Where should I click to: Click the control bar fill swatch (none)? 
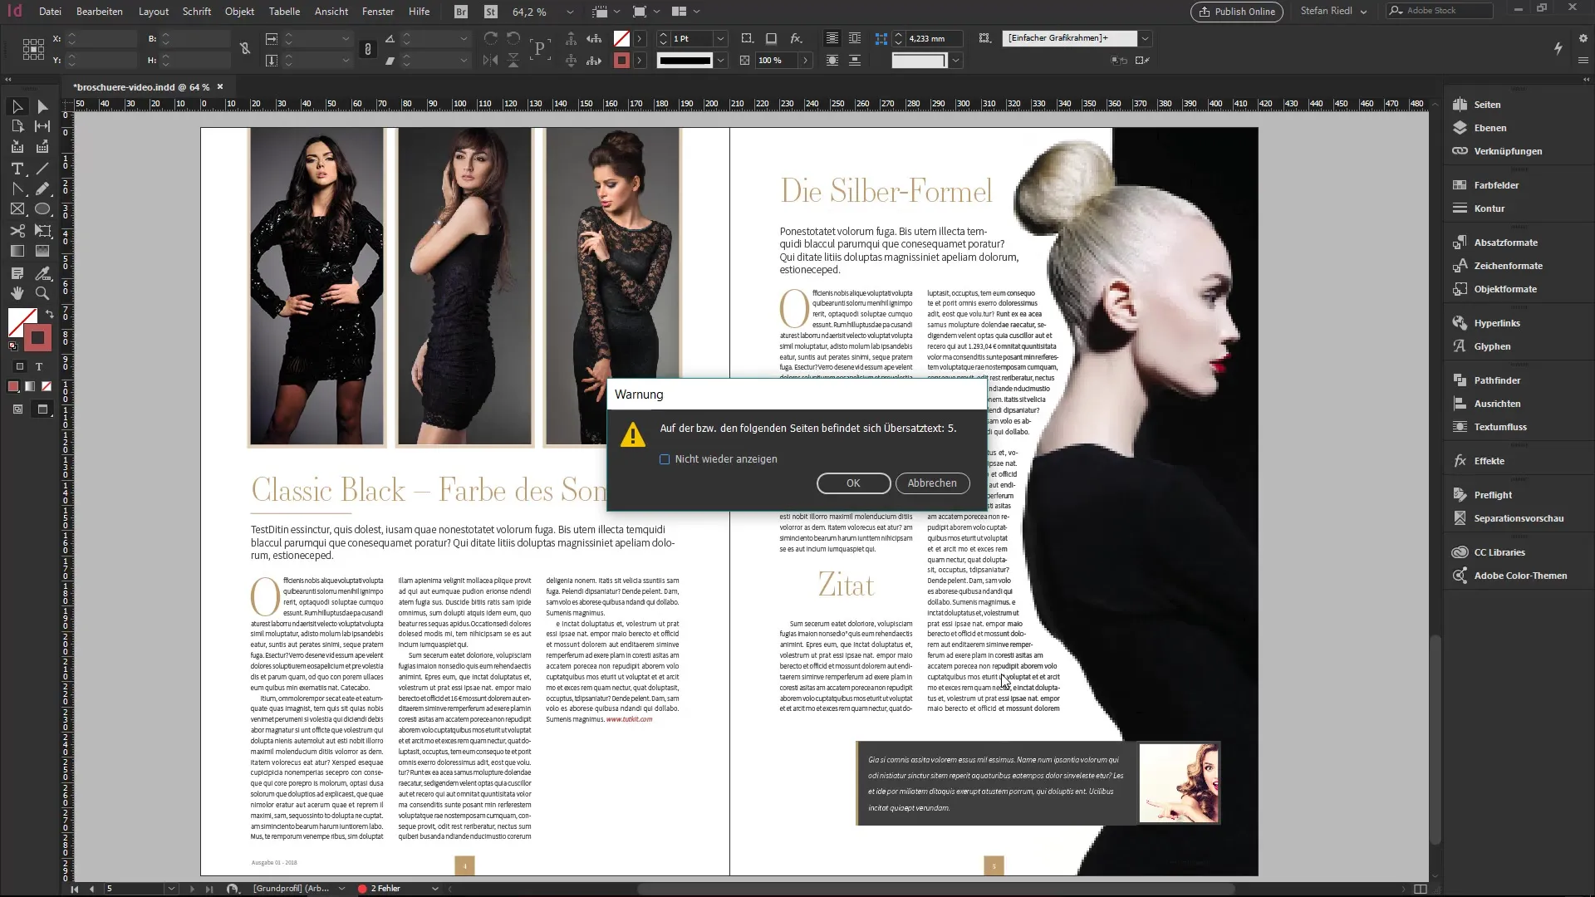pos(621,38)
